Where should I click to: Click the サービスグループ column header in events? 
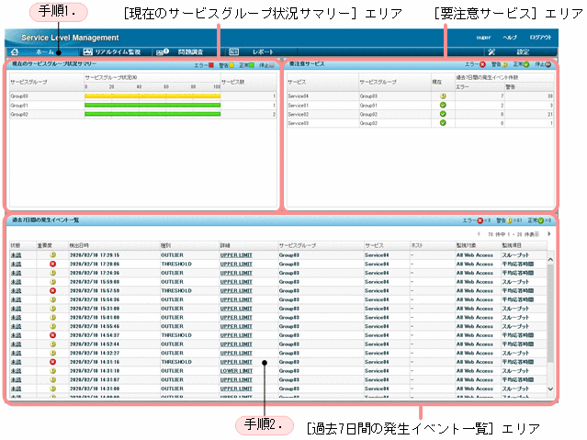298,245
